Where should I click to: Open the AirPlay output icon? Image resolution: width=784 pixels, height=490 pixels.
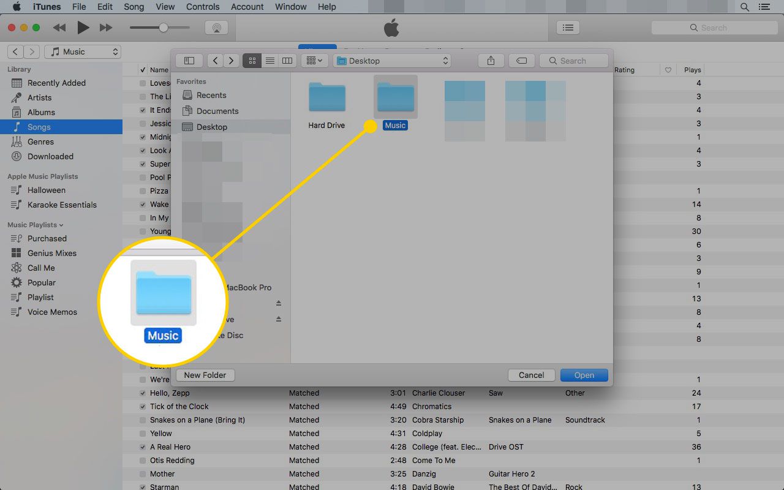(x=216, y=28)
